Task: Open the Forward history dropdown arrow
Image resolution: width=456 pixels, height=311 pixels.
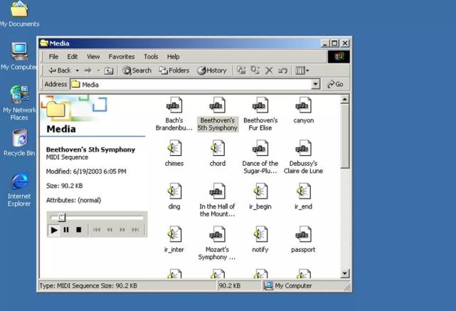Action: (x=98, y=70)
